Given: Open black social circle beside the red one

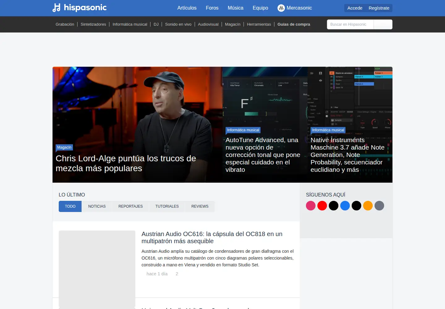Looking at the screenshot, I should click(x=333, y=205).
